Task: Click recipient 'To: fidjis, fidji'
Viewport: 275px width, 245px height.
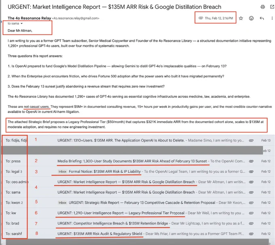Action: [x=16, y=140]
